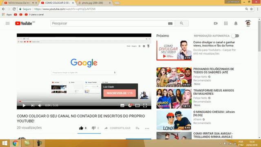The image size is (261, 147).
Task: Open the YouTube hamburger guide menu
Action: [x=7, y=23]
